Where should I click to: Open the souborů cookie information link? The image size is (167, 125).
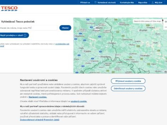pyautogui.click(x=79, y=101)
